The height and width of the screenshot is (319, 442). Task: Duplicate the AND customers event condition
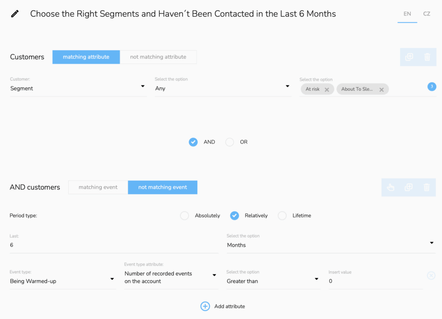[x=409, y=187]
